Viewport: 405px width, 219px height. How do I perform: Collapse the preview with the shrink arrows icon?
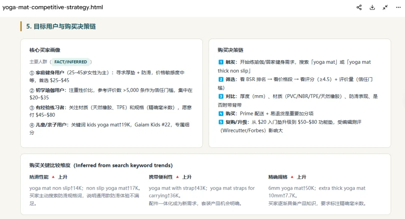[385, 7]
